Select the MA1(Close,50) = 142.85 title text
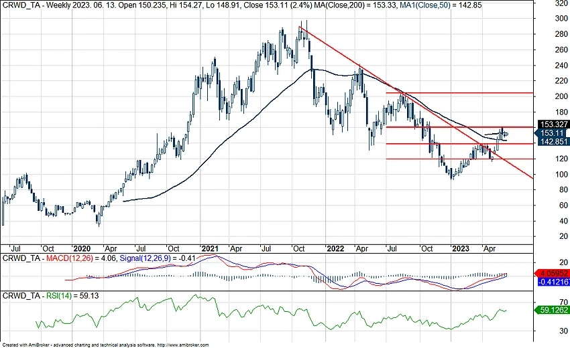This screenshot has height=348, width=570. pos(441,5)
